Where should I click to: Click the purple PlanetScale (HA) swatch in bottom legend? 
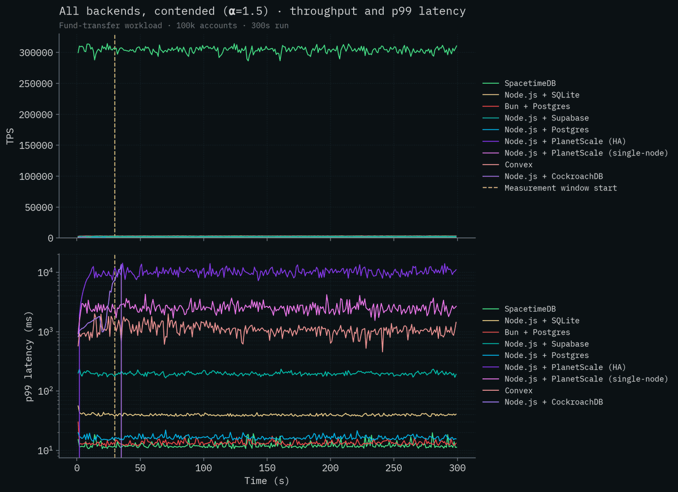coord(491,367)
